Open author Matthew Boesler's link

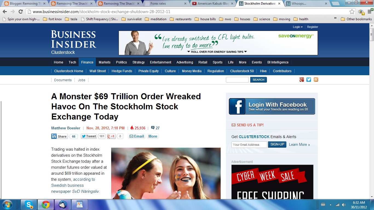pos(66,128)
